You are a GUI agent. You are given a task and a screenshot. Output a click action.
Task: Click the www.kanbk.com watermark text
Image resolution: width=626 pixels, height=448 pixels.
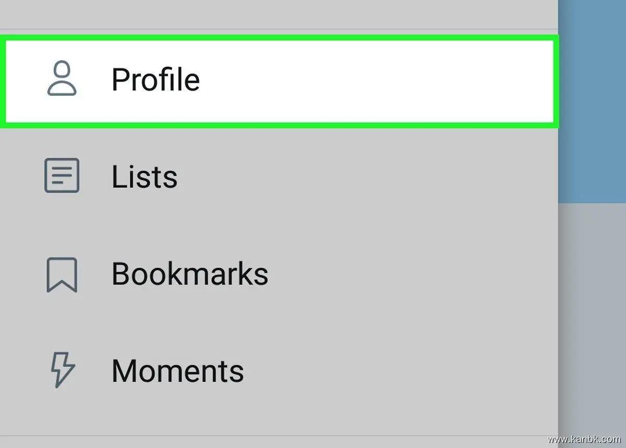[x=584, y=439]
